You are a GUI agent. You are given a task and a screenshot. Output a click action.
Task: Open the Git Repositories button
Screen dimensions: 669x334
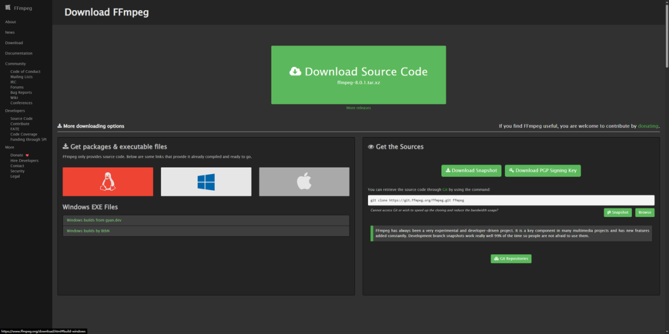pos(511,258)
